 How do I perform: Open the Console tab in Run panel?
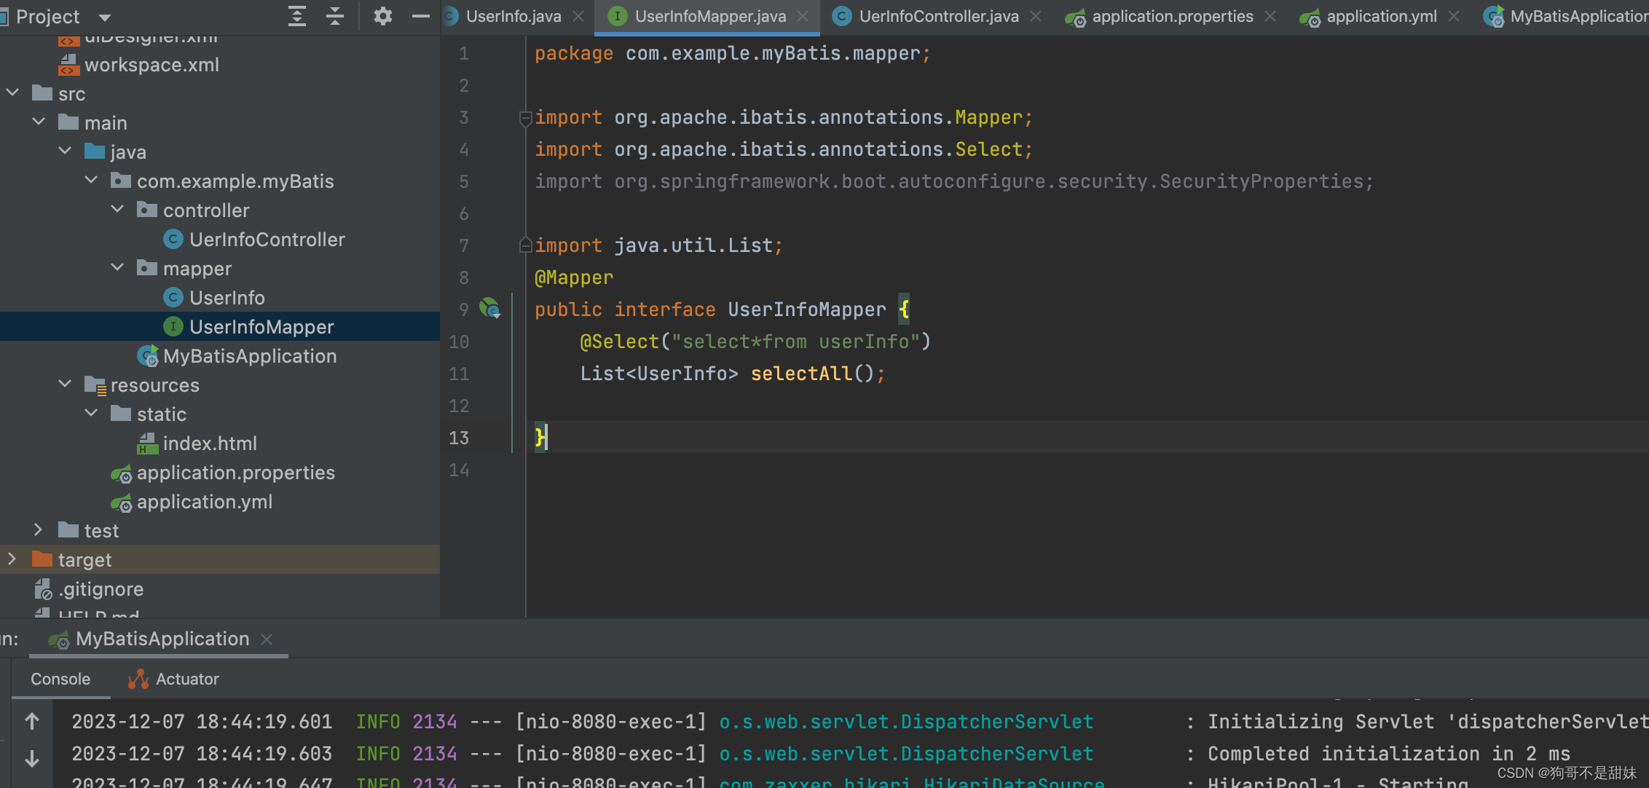pyautogui.click(x=60, y=679)
